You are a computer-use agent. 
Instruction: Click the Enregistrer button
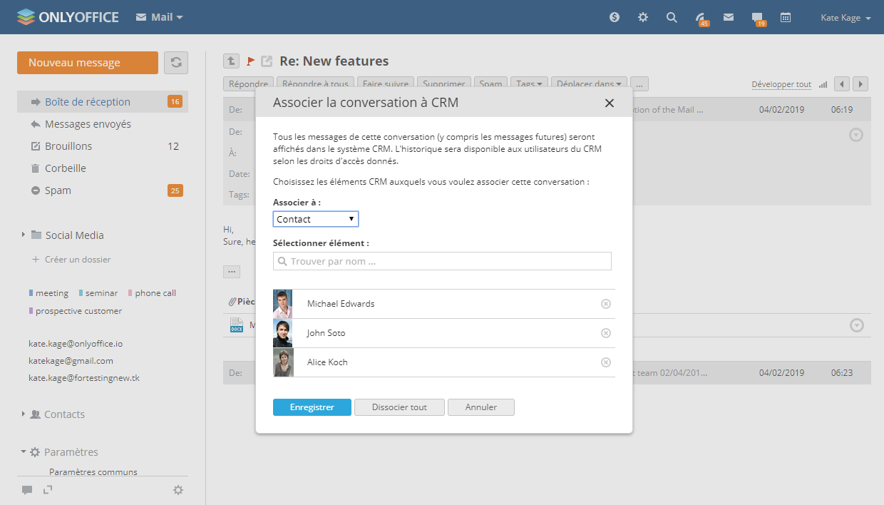tap(312, 407)
